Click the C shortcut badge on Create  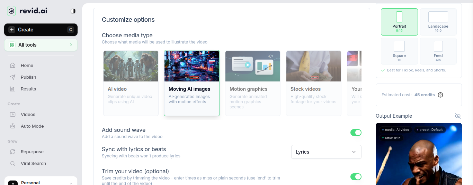[71, 30]
